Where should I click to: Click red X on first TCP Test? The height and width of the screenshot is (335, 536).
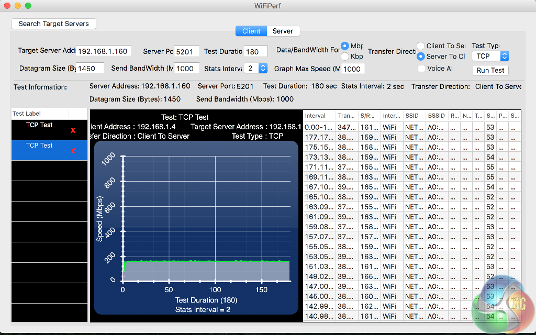click(x=73, y=130)
